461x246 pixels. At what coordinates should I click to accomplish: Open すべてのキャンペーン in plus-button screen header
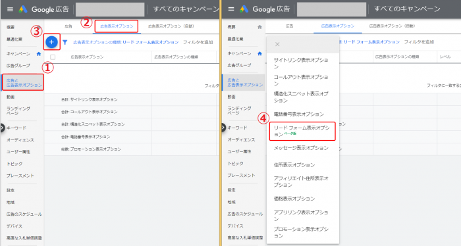(x=186, y=9)
